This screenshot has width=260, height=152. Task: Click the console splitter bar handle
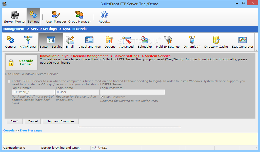click(130, 127)
